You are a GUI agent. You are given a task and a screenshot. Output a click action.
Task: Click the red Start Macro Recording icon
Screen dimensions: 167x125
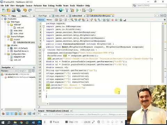112,20
